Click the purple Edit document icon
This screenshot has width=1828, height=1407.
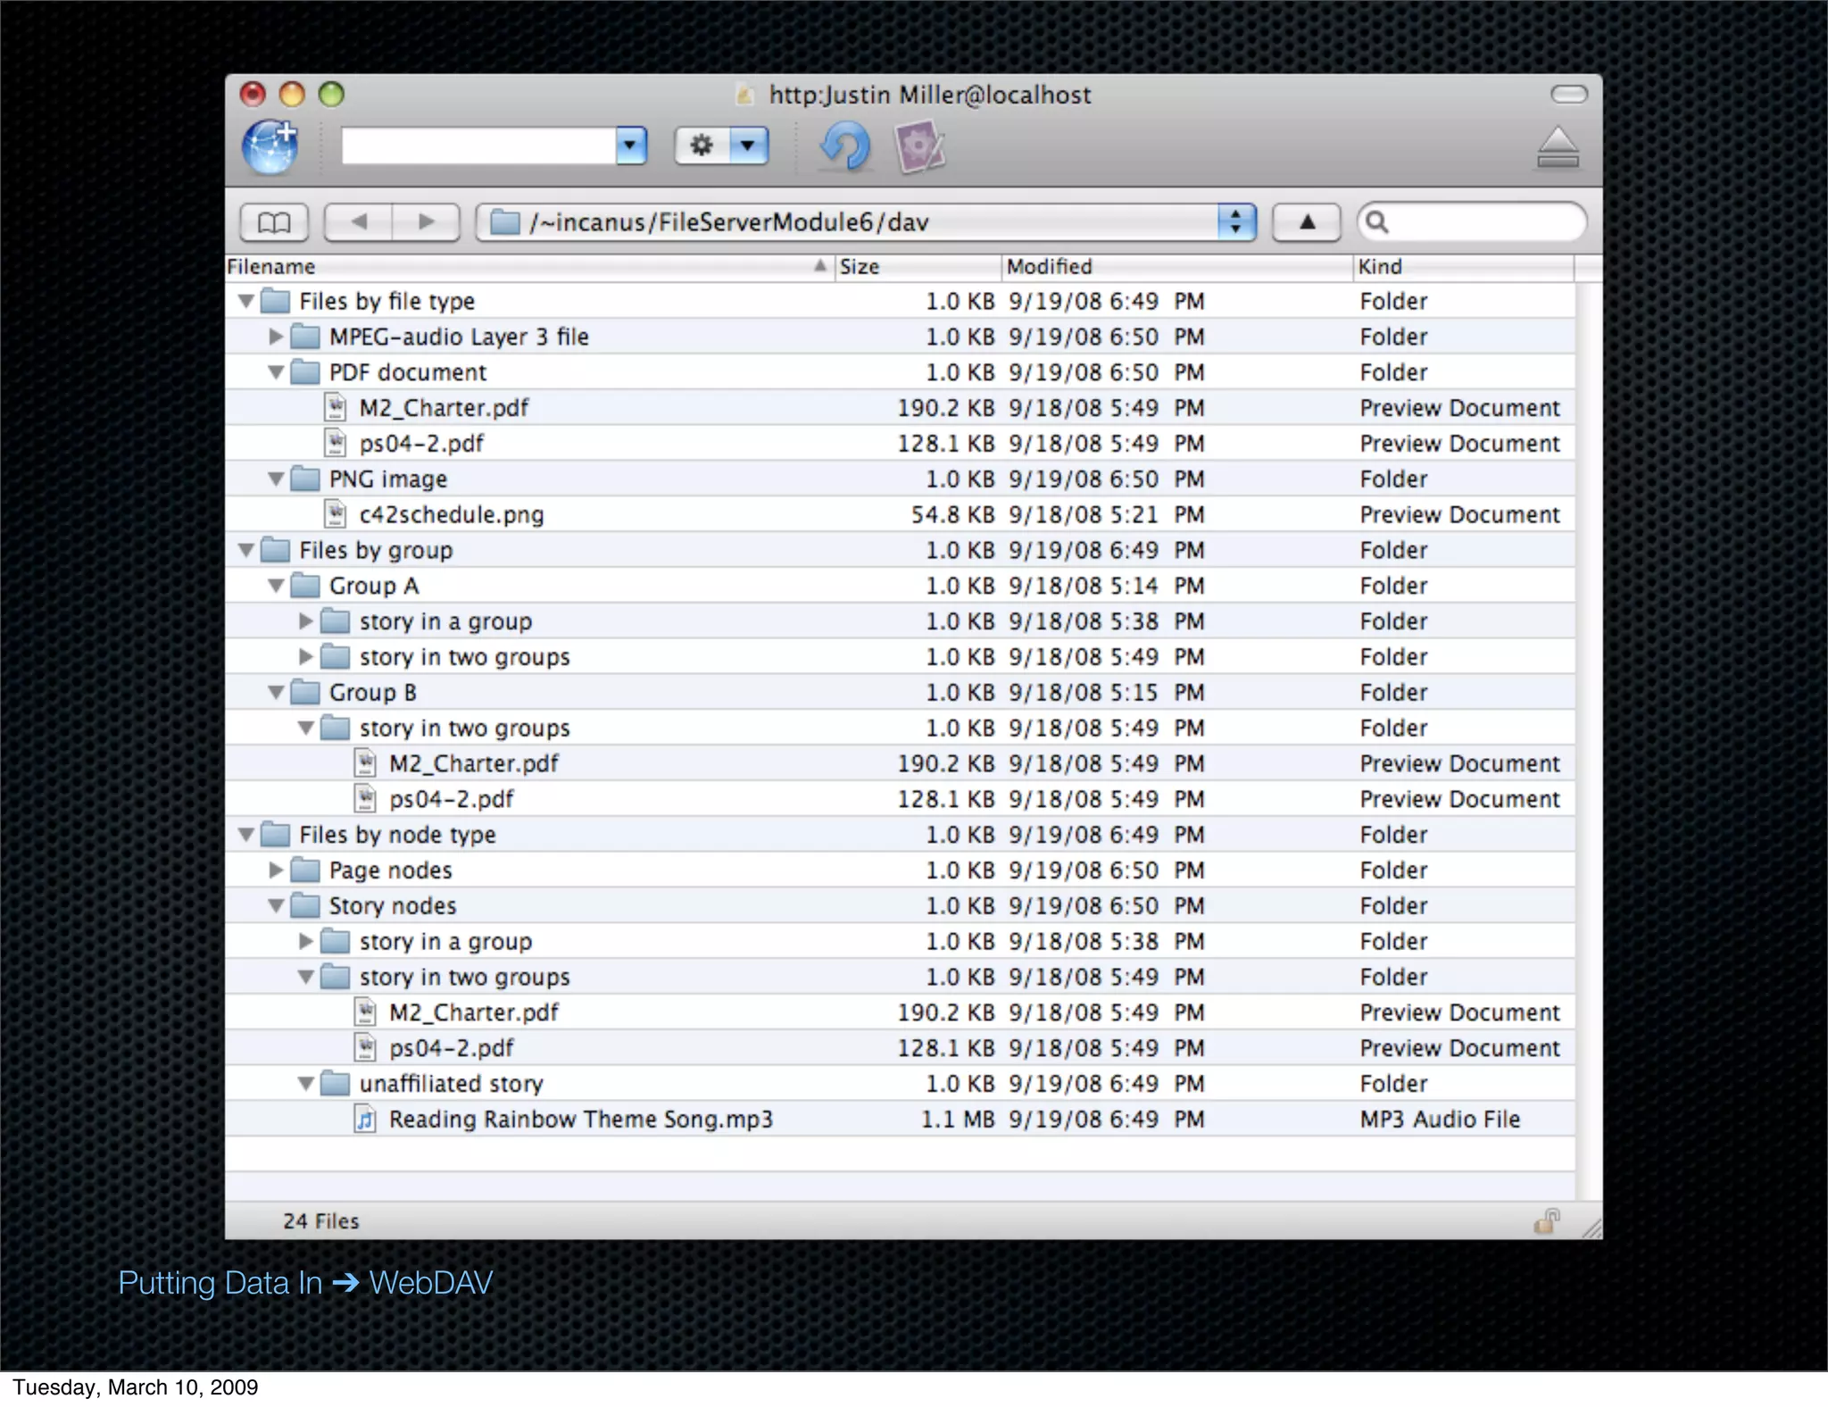click(x=919, y=147)
